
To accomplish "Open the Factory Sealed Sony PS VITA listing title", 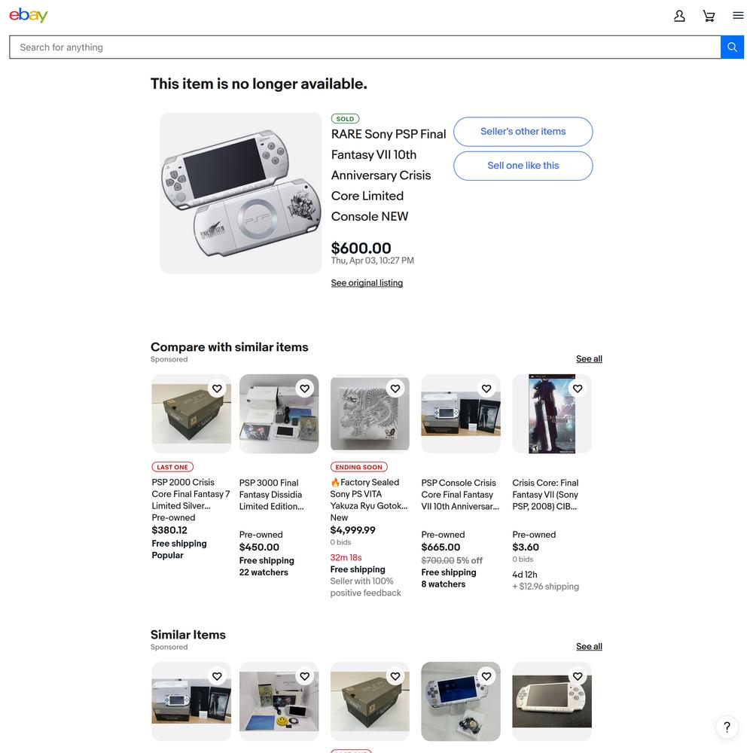I will tap(369, 494).
